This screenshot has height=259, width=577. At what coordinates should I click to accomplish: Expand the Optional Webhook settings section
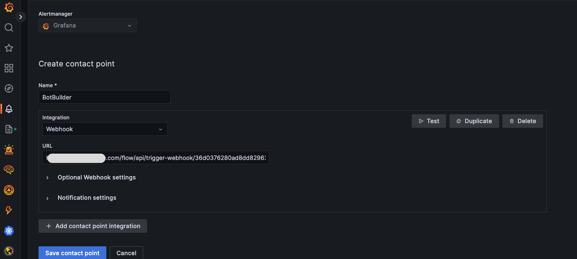[97, 177]
